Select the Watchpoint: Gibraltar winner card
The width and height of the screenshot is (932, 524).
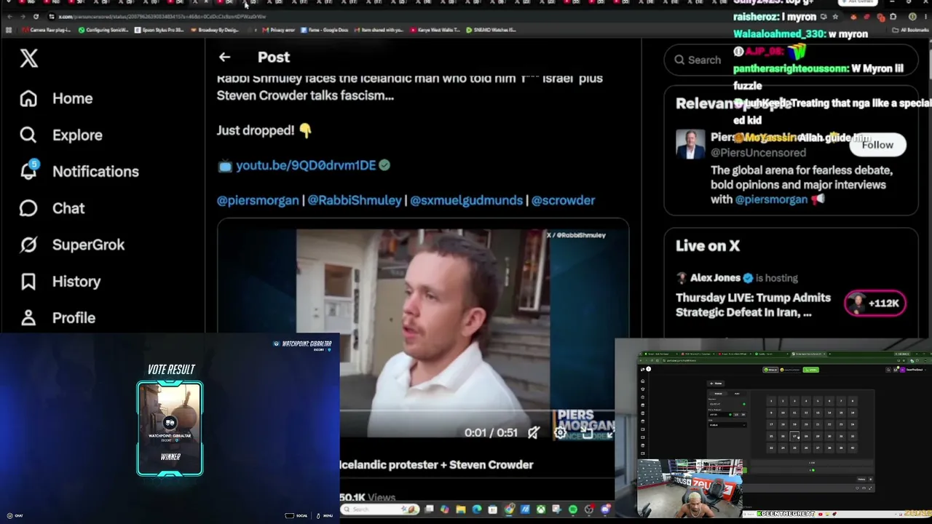[170, 428]
